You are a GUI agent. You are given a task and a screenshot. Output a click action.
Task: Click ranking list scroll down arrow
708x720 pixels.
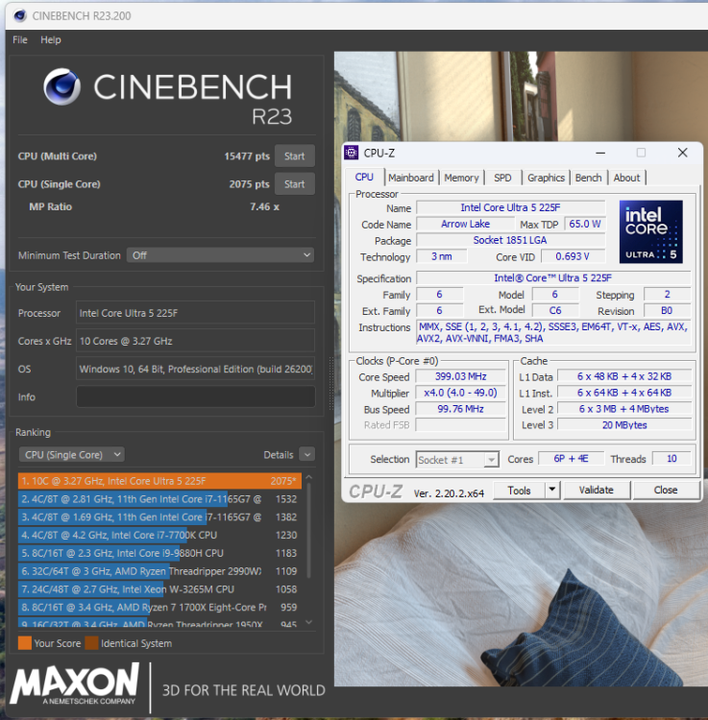click(x=308, y=622)
